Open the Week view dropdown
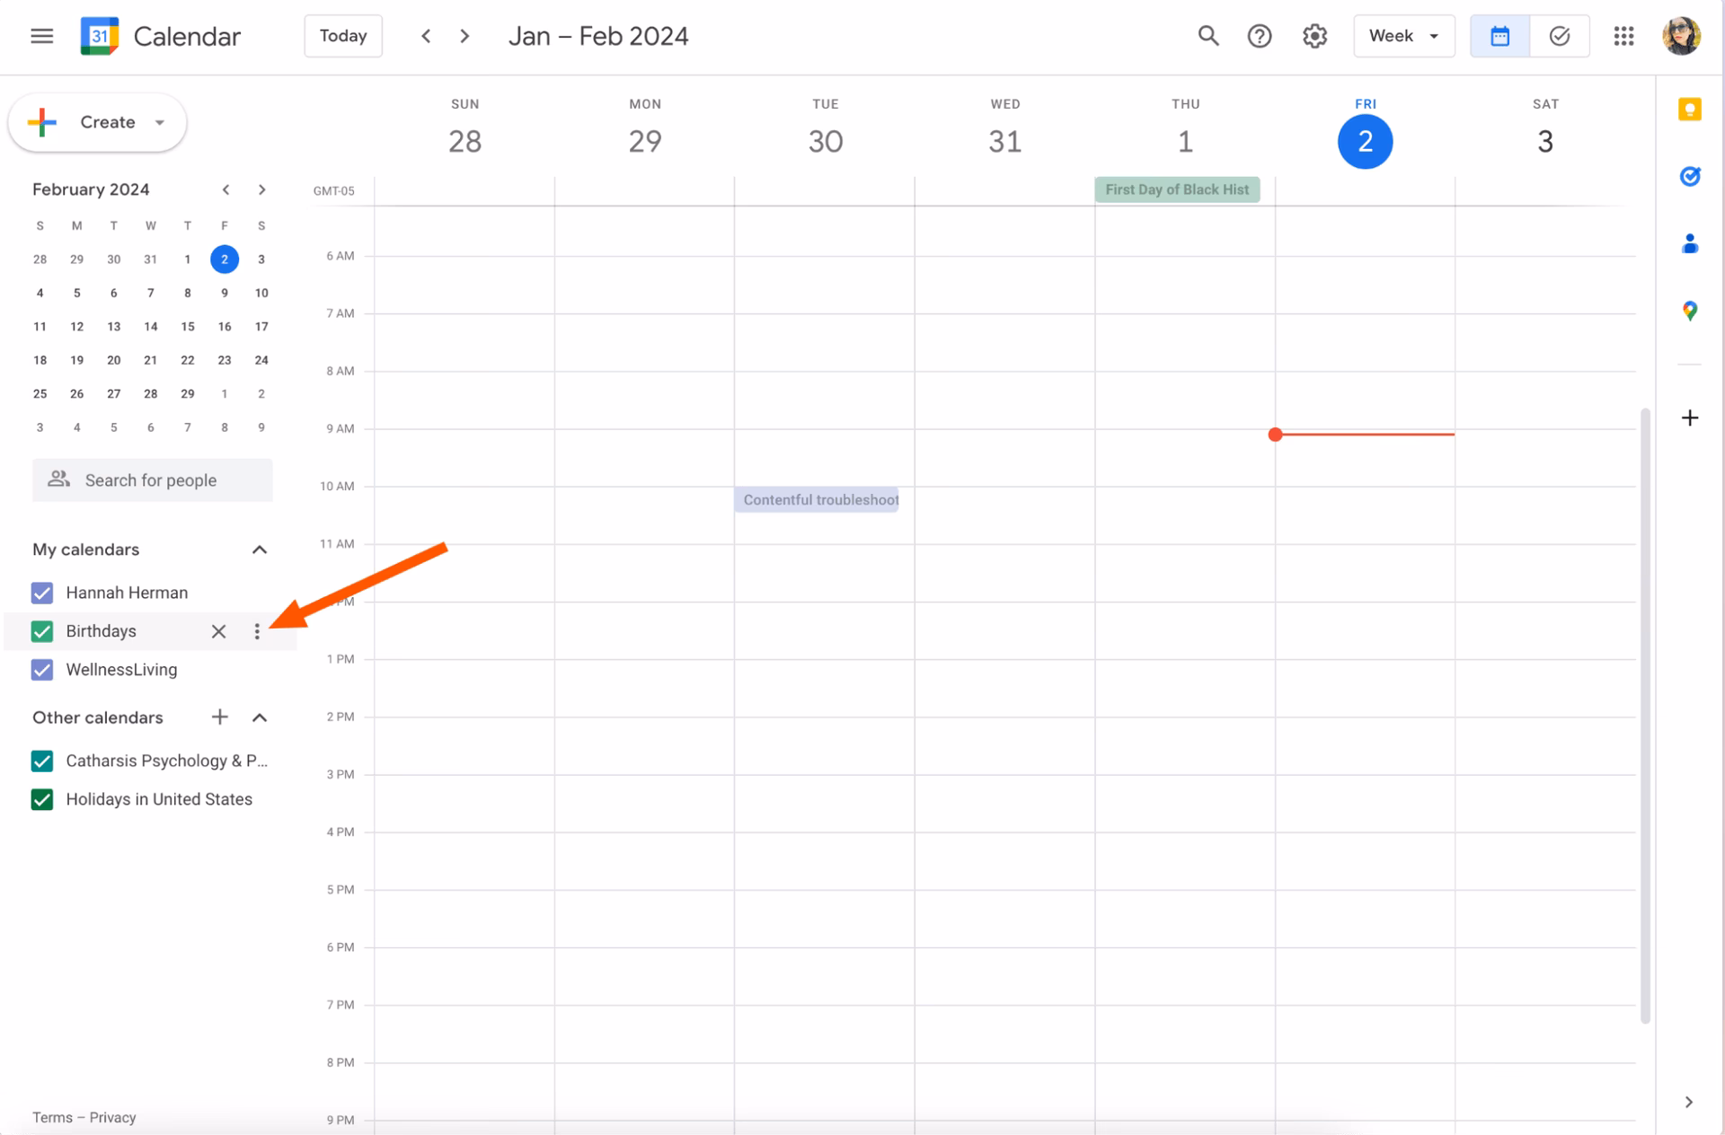 [x=1403, y=36]
